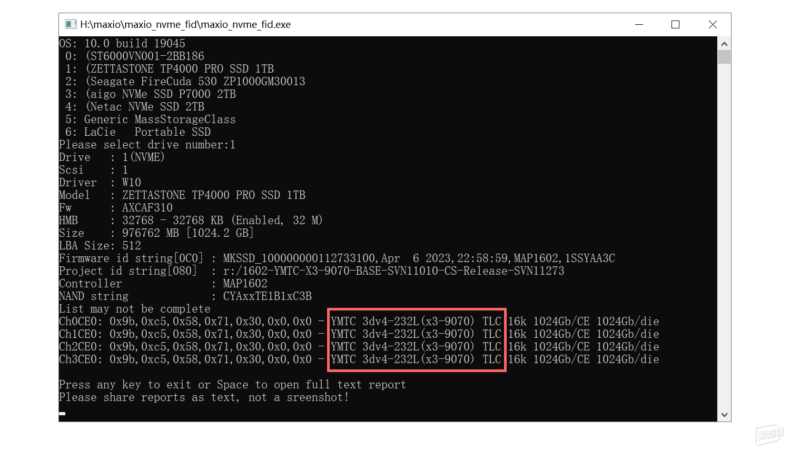Click the 'List may not be complete' line
This screenshot has width=790, height=451.
click(x=135, y=309)
